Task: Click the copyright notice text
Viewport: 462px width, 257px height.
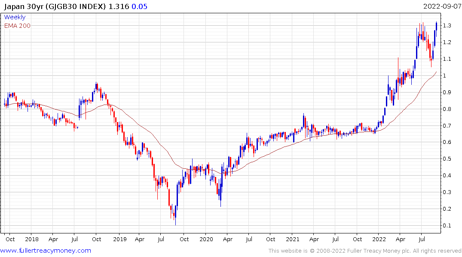Action: pyautogui.click(x=365, y=251)
